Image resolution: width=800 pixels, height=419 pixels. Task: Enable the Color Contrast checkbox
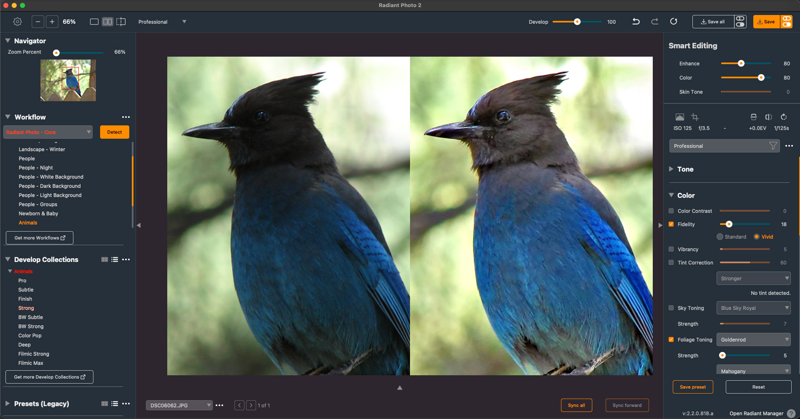click(671, 211)
